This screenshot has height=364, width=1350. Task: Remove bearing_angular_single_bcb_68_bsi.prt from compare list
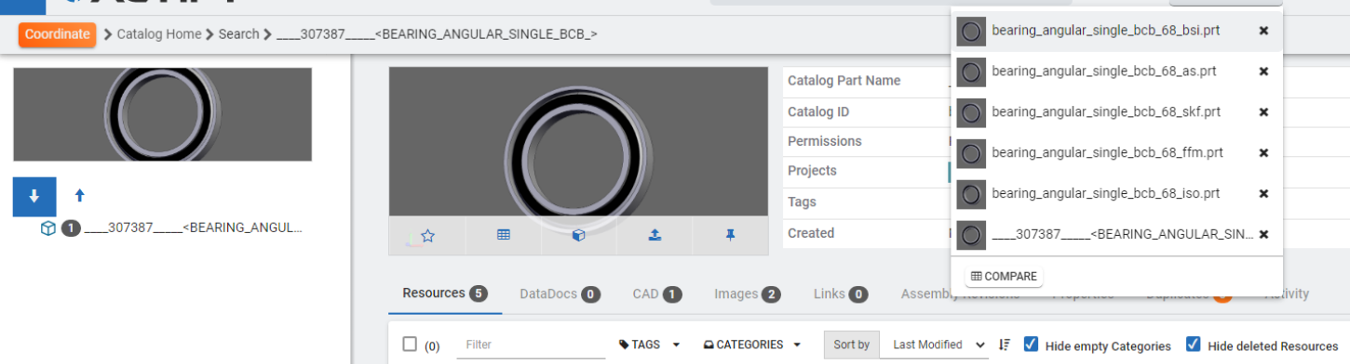pyautogui.click(x=1263, y=31)
